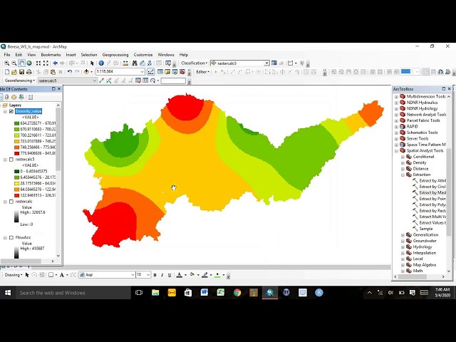456x342 pixels.
Task: Open the georeferencing link table
Action: tap(145, 81)
